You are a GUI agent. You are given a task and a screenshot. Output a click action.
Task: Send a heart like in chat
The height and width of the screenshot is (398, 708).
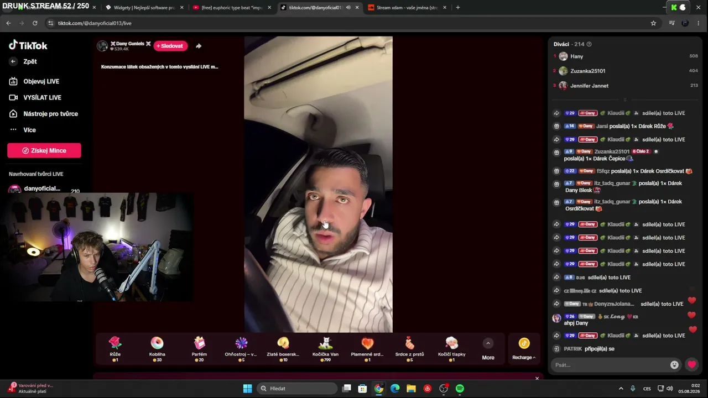(x=691, y=365)
